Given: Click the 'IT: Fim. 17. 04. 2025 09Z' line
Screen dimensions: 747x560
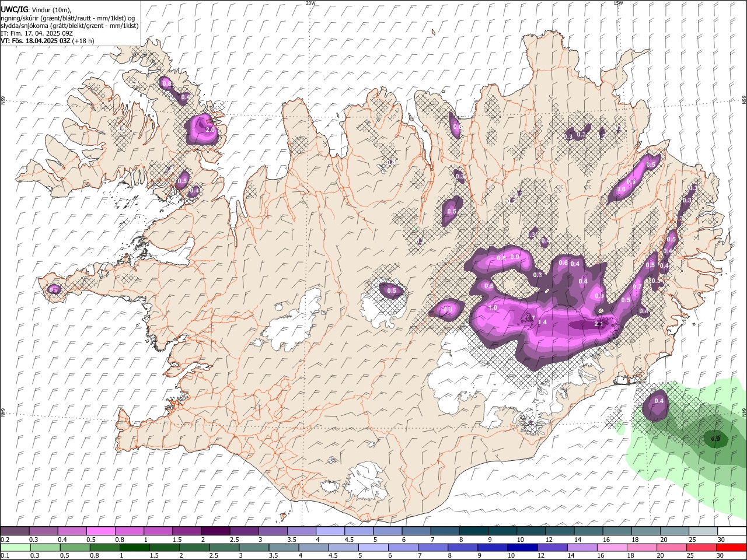Looking at the screenshot, I should [x=37, y=33].
